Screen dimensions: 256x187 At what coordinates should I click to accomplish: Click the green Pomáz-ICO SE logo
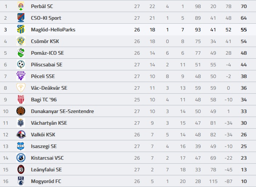click(x=21, y=53)
